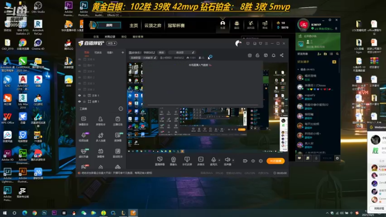The height and width of the screenshot is (217, 386).
Task: Open the 弹幕秀 tool
Action: [100, 153]
